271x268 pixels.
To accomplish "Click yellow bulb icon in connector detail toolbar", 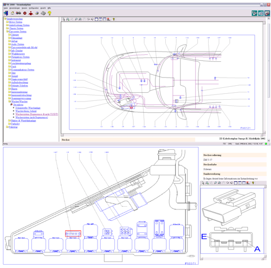I will [x=253, y=183].
